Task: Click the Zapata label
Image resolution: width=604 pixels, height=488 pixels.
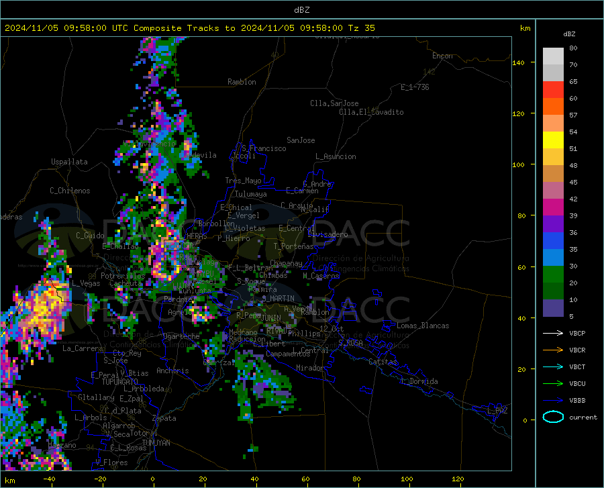Action: [164, 418]
